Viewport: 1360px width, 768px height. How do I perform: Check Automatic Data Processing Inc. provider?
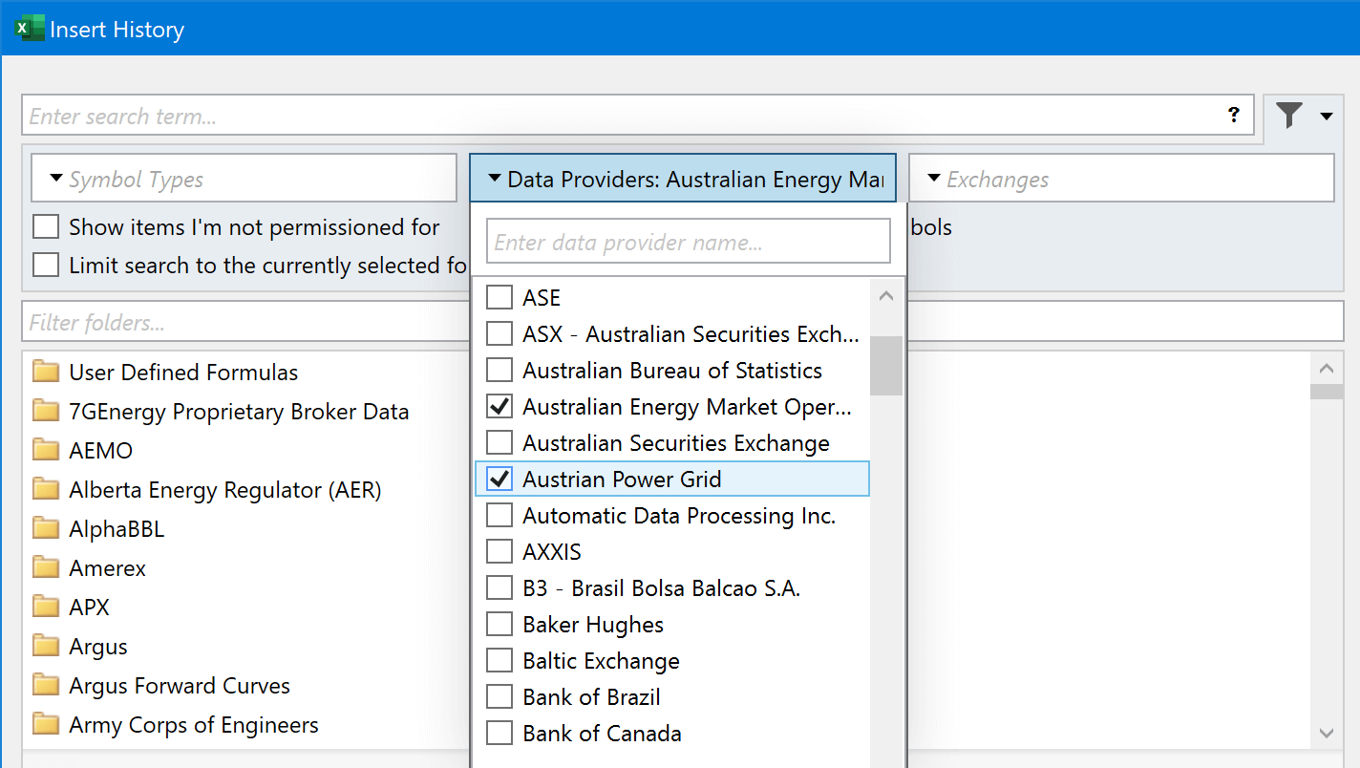coord(499,516)
